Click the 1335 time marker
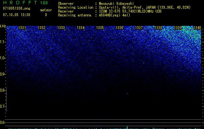The width and height of the screenshot is (204, 129). point(100,28)
